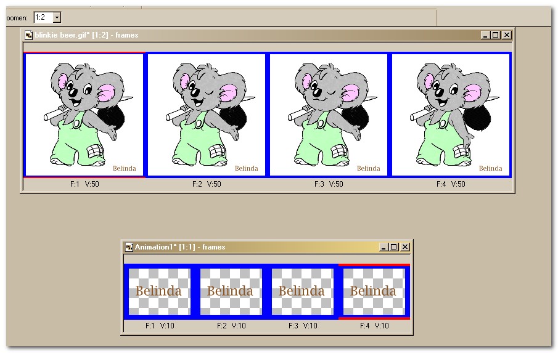Image resolution: width=558 pixels, height=353 pixels.
Task: Select frame F:1 in blinkie beer.gif
Action: click(84, 115)
